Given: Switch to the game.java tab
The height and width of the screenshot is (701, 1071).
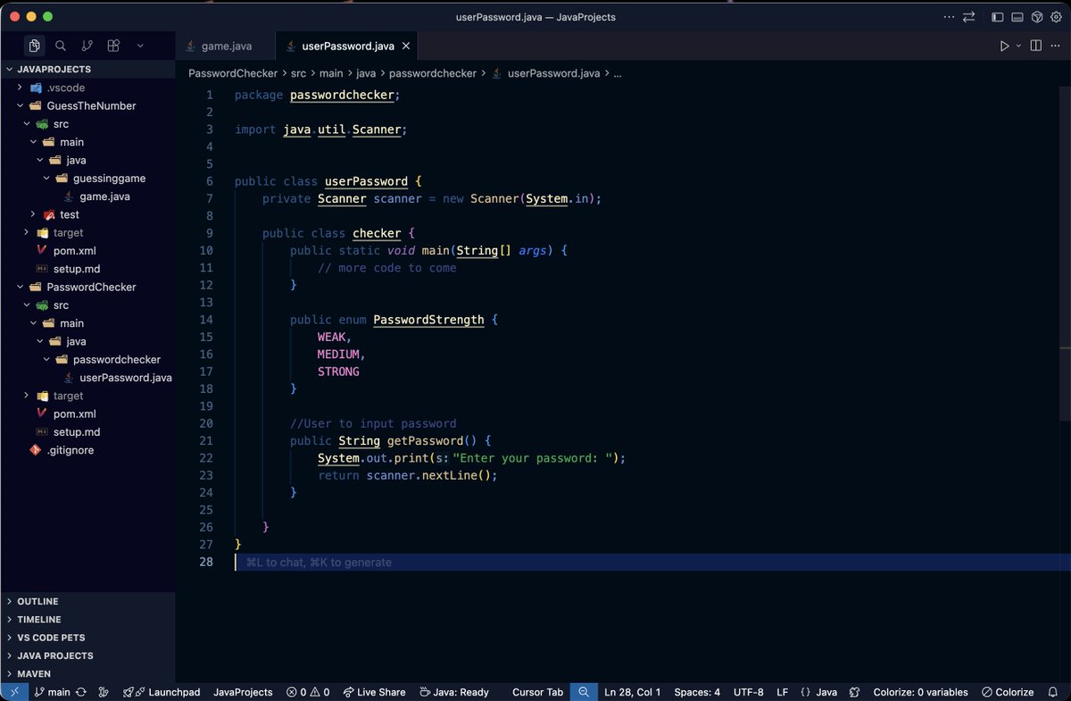Looking at the screenshot, I should click(225, 46).
